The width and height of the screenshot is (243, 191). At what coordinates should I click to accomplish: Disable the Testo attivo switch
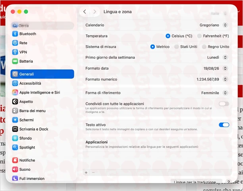point(224,125)
